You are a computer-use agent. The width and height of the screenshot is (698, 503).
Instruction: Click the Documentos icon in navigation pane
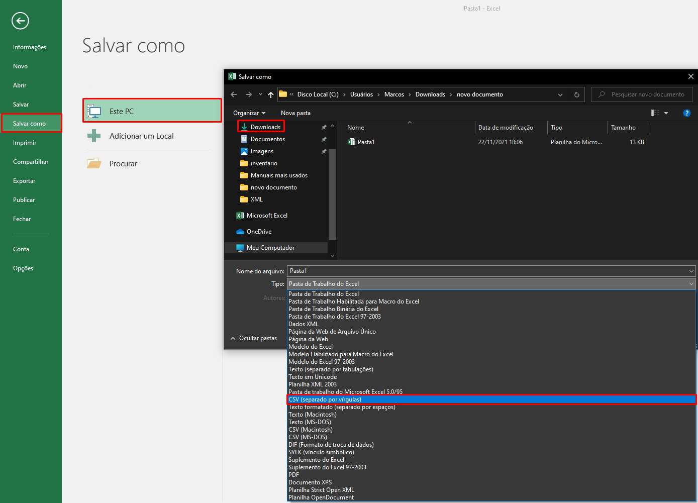[244, 139]
